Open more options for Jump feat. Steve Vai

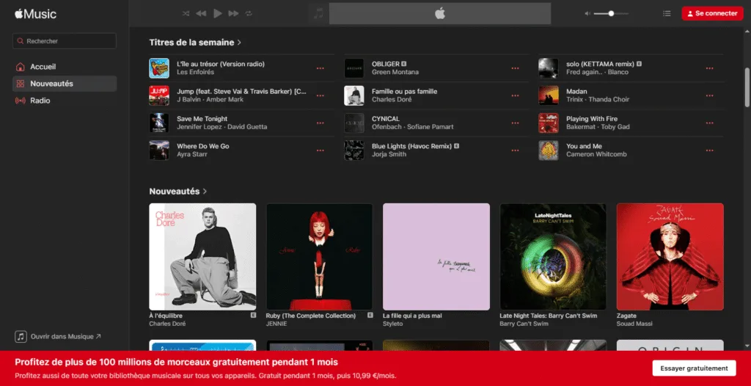pyautogui.click(x=320, y=95)
